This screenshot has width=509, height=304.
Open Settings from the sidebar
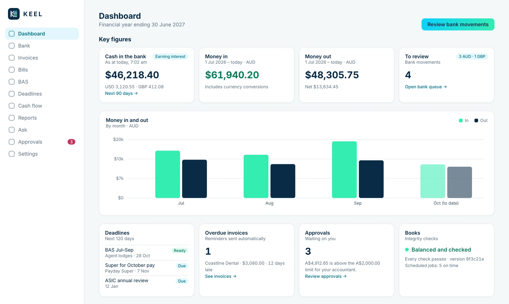click(x=42, y=154)
